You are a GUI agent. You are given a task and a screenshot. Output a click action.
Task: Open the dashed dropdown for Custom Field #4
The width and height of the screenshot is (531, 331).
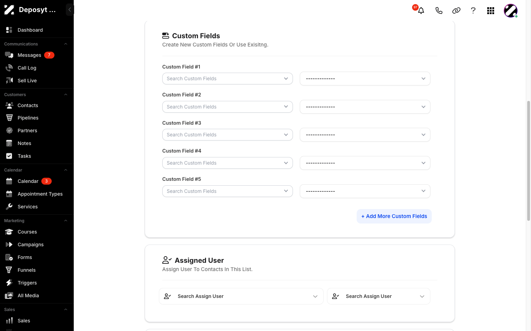point(365,163)
